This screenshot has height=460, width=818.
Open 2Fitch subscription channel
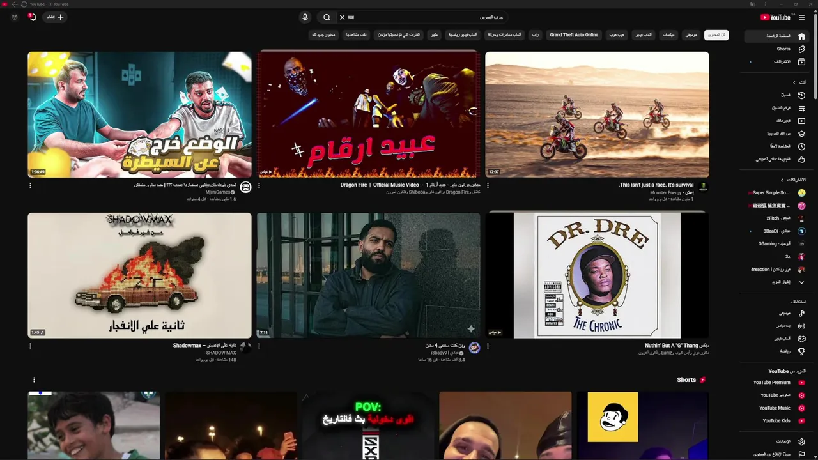[x=776, y=218]
